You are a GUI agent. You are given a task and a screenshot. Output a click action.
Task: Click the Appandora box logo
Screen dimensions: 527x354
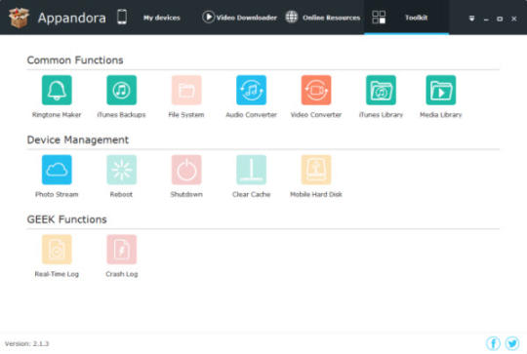click(x=19, y=18)
